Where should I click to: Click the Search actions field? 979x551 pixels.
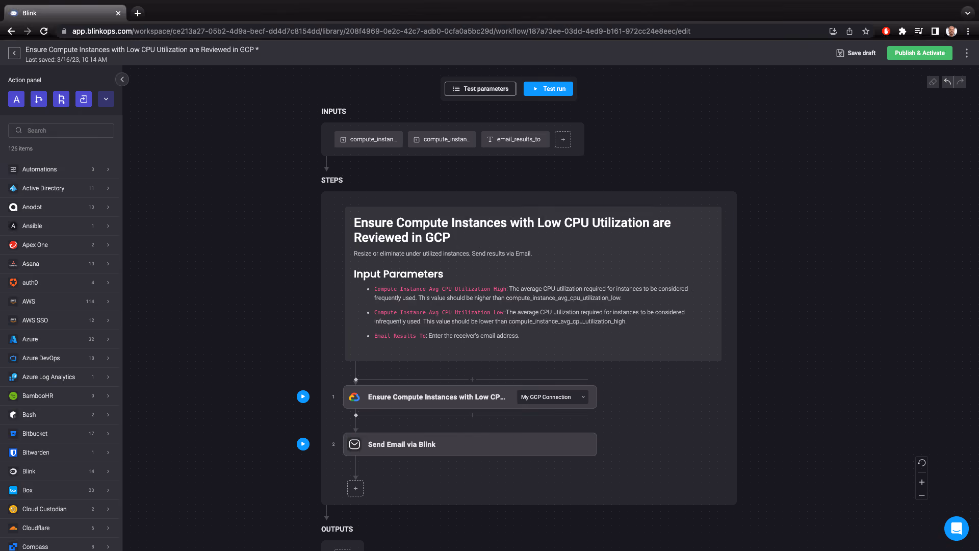(x=61, y=131)
